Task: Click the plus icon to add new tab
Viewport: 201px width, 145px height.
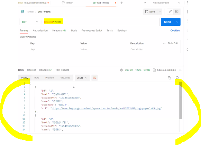Action: pos(122,3)
